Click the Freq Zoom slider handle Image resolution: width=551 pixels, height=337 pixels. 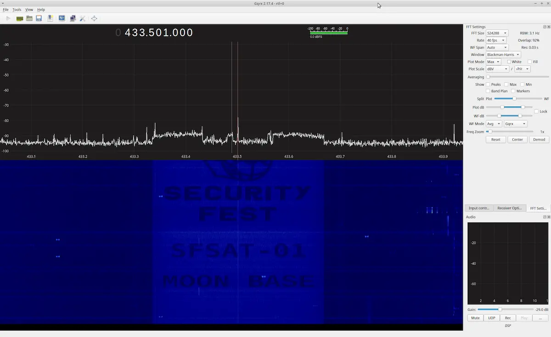tap(489, 132)
